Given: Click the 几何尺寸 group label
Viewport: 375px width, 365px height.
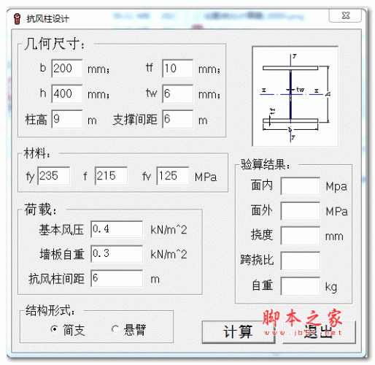Looking at the screenshot, I should pyautogui.click(x=55, y=45).
